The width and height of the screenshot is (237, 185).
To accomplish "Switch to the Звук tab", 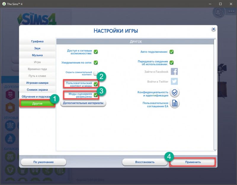I will pyautogui.click(x=37, y=48).
